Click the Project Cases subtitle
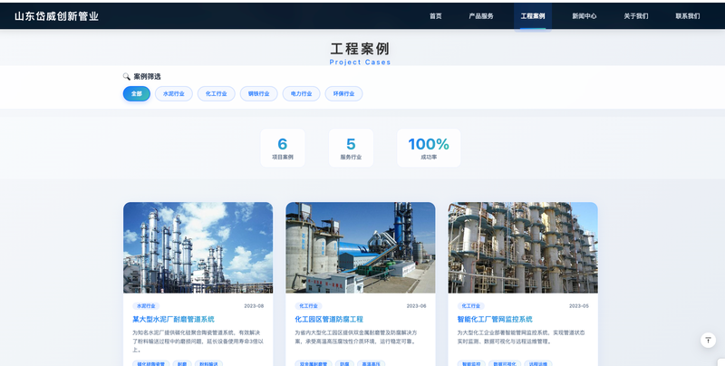The width and height of the screenshot is (725, 366). click(x=360, y=62)
